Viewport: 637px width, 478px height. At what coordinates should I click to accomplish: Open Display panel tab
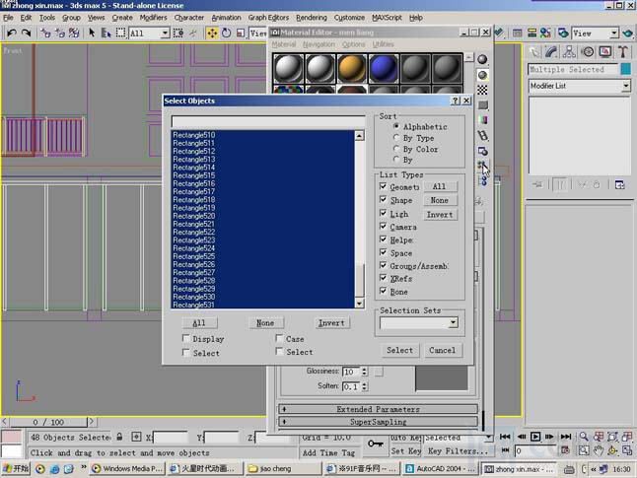(x=605, y=51)
